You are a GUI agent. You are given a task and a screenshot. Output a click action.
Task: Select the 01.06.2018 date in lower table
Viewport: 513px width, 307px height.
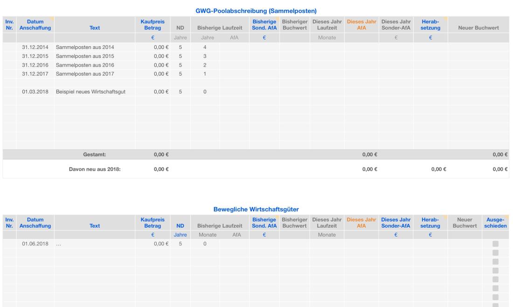pyautogui.click(x=35, y=244)
